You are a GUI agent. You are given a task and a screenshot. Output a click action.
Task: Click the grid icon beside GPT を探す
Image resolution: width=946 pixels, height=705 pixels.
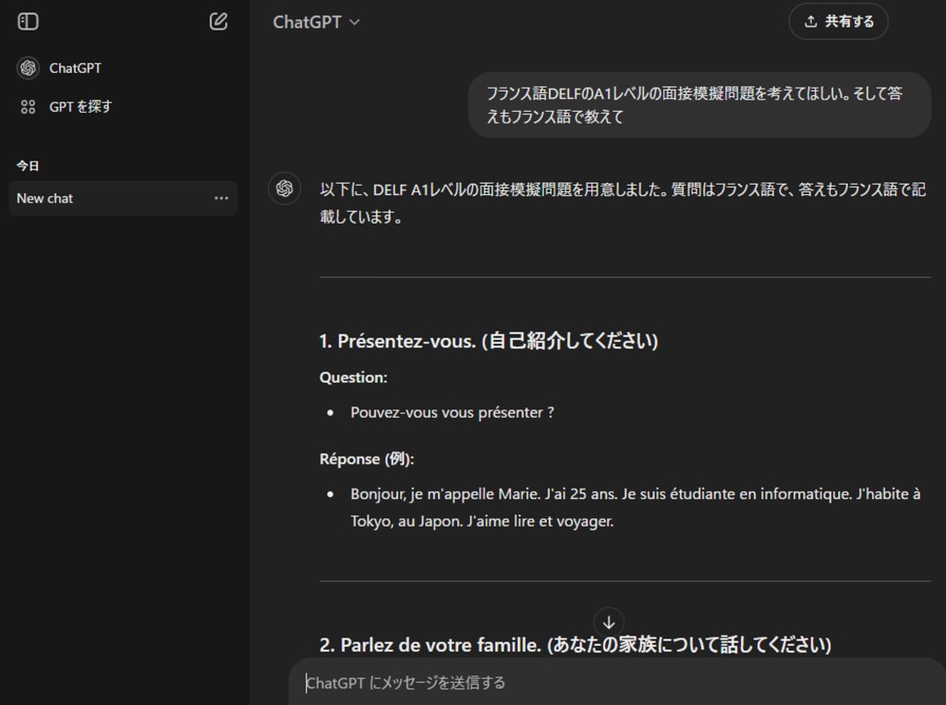(x=28, y=107)
